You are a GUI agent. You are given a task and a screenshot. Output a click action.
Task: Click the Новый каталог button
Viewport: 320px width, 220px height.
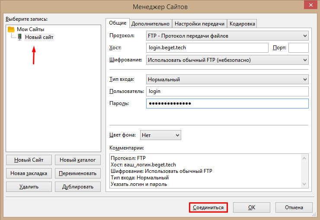point(77,160)
